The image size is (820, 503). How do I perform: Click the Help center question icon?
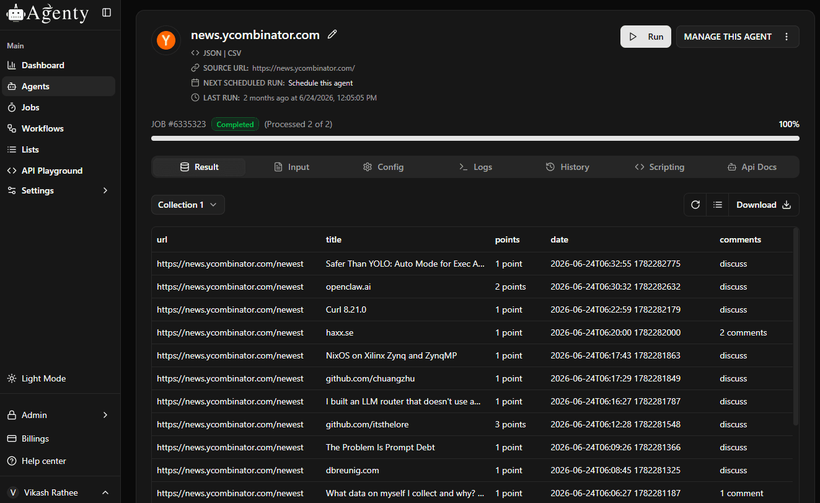point(12,461)
